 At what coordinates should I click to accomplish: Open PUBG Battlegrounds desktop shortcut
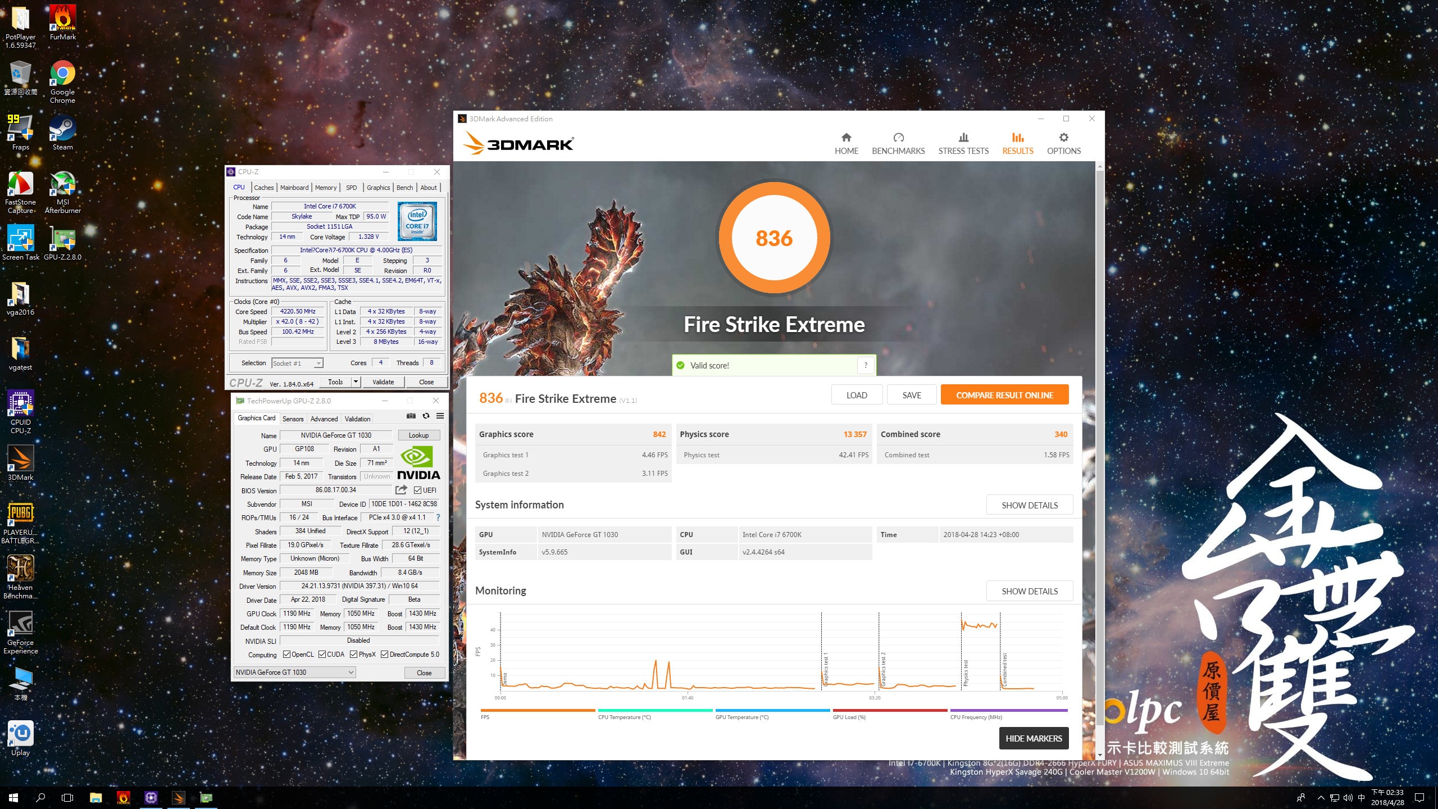point(21,522)
